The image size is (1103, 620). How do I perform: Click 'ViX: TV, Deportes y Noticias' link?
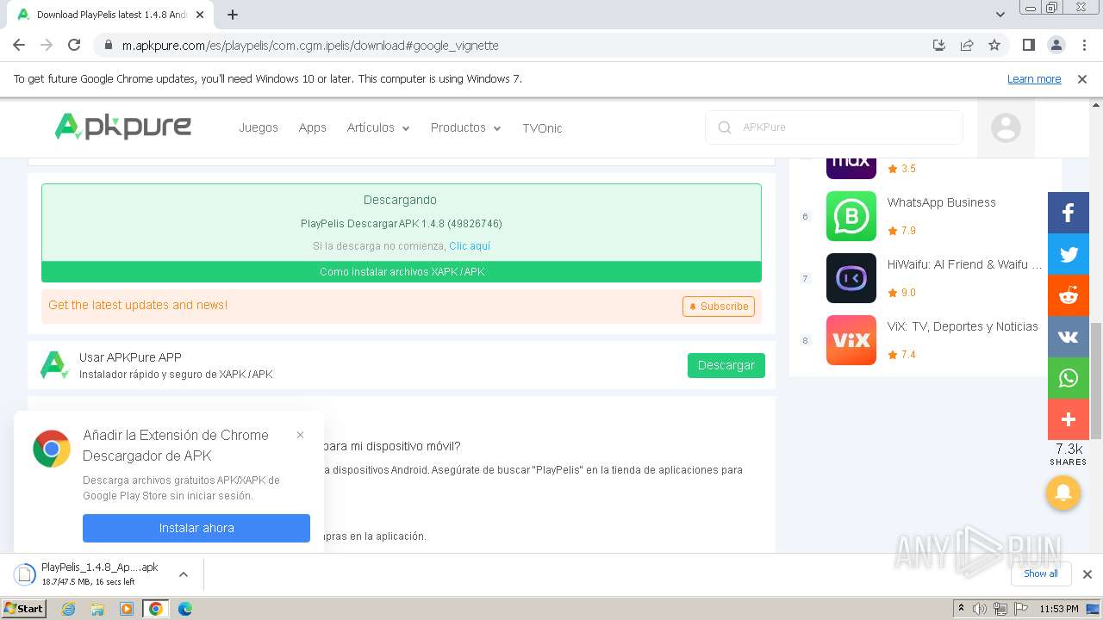[x=963, y=326]
